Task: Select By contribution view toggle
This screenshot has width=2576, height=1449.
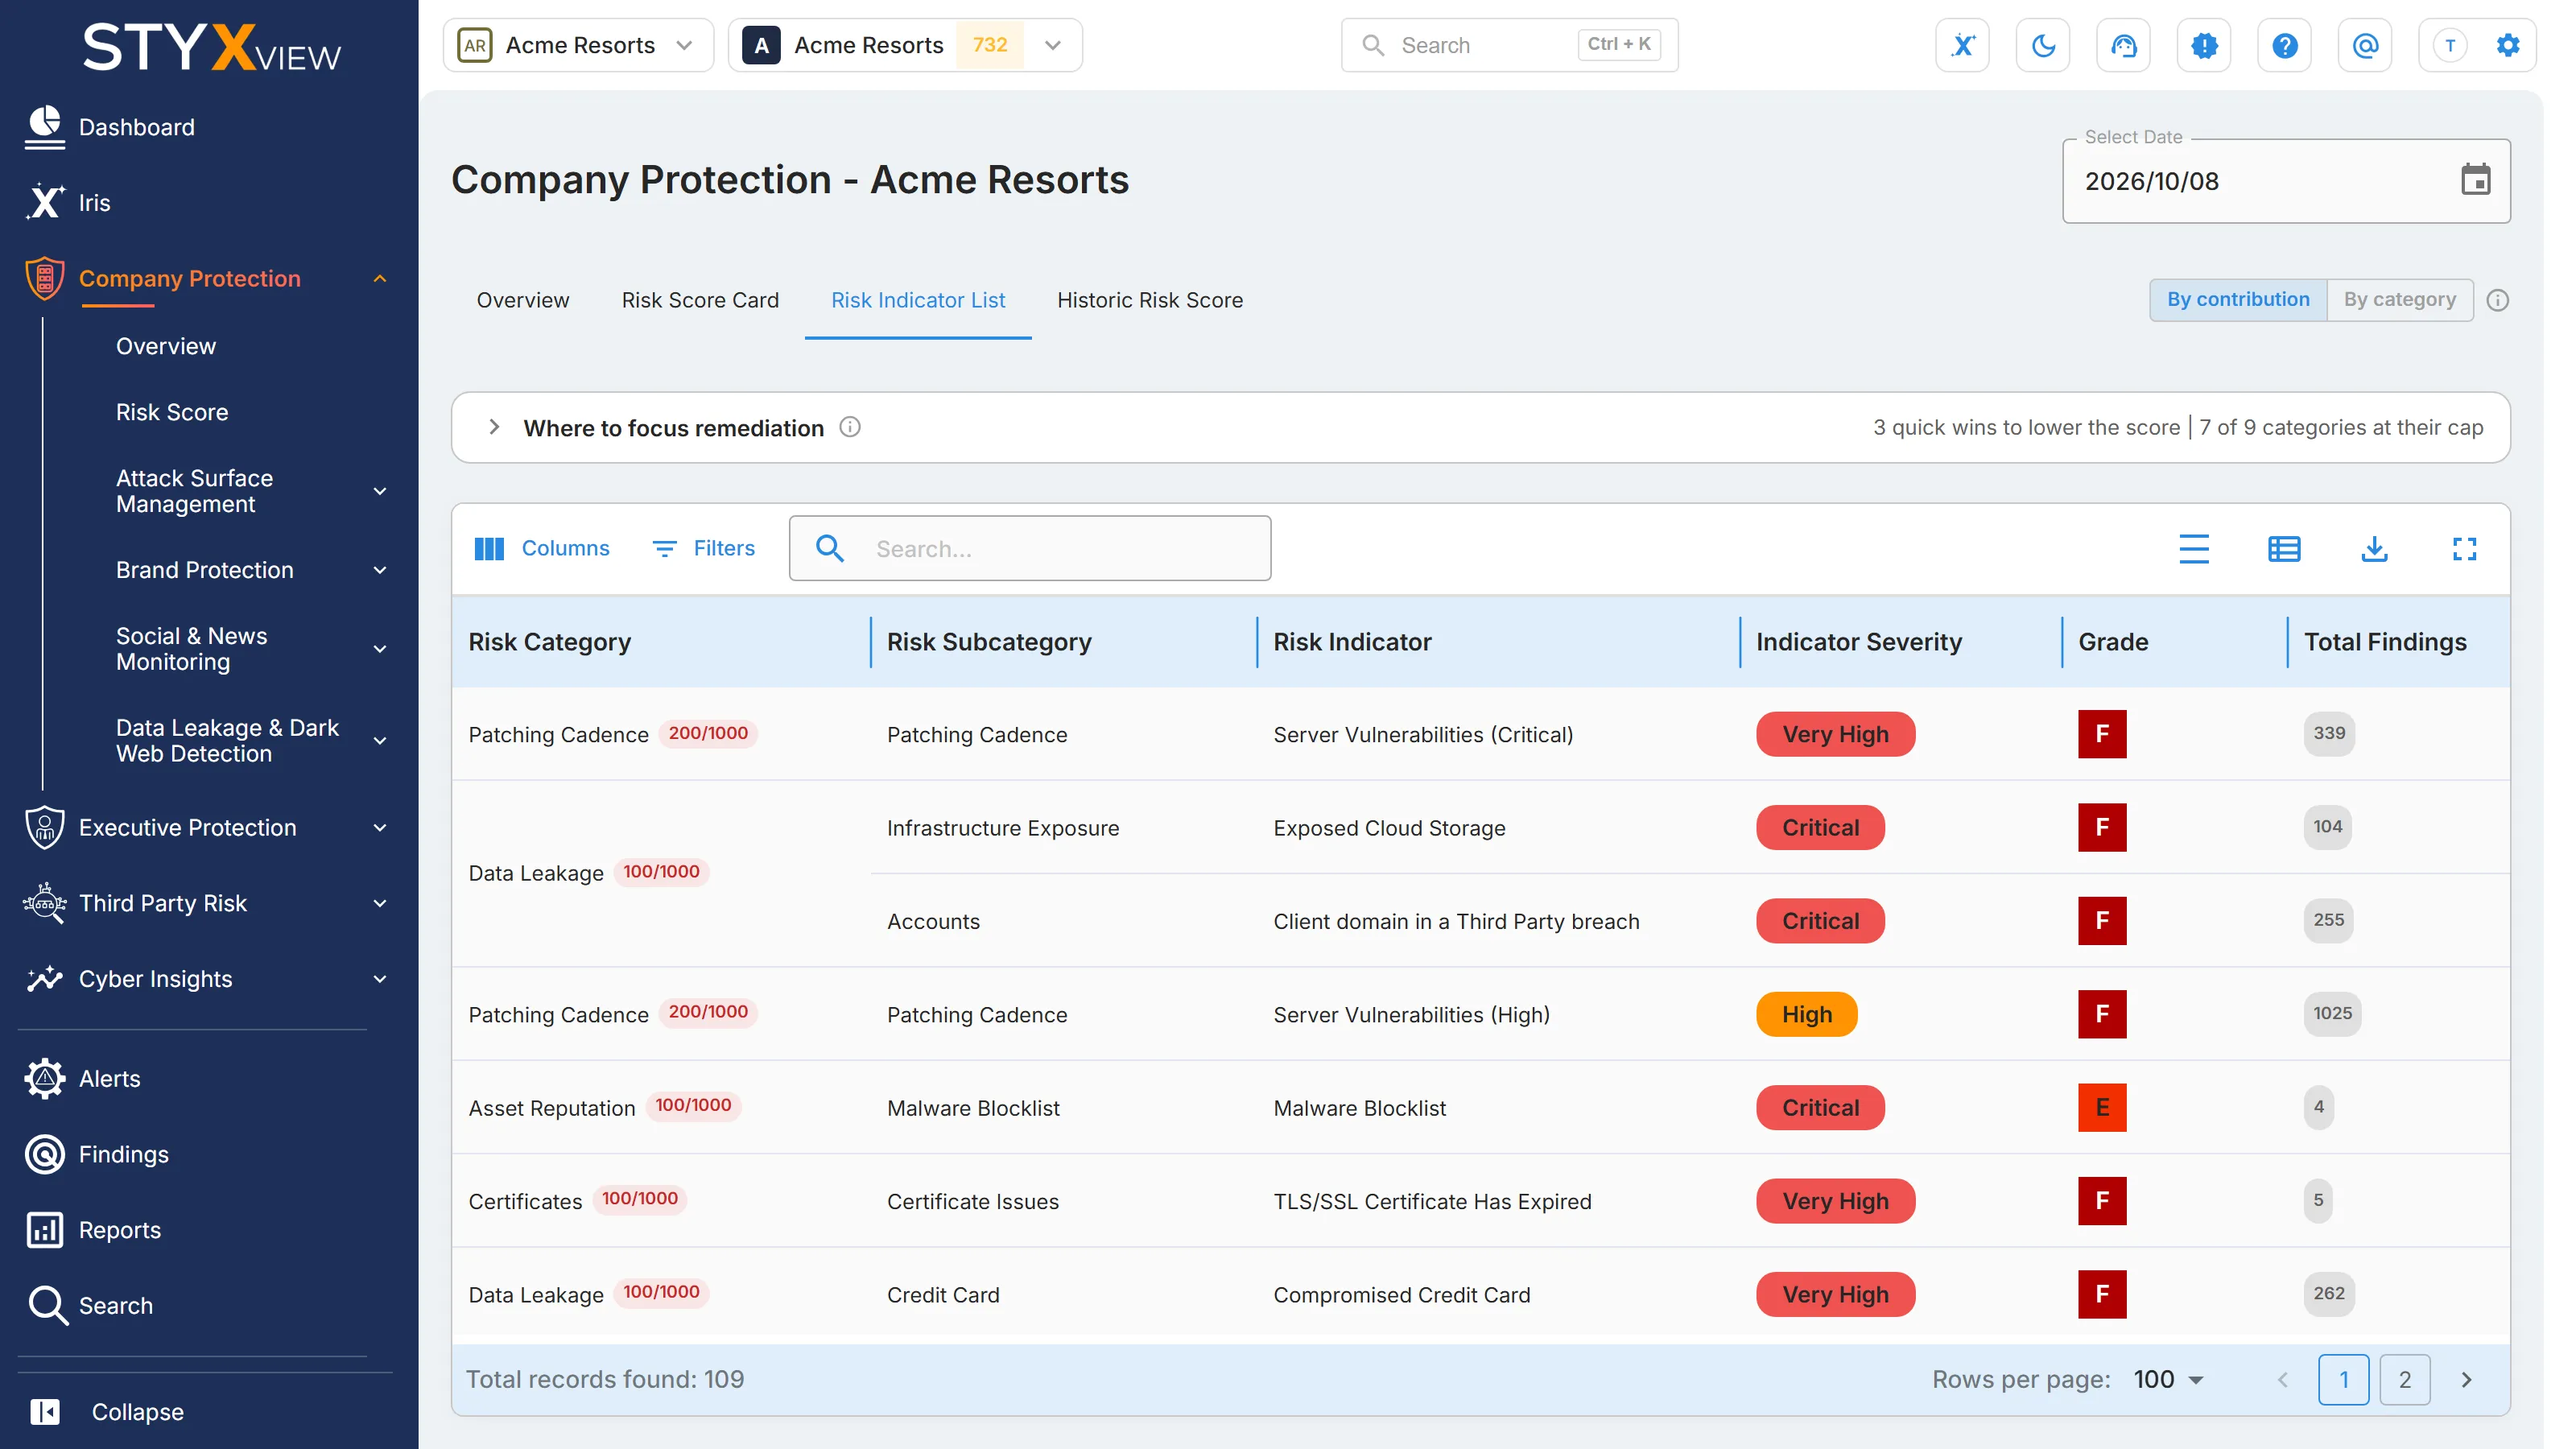Action: [x=2238, y=299]
